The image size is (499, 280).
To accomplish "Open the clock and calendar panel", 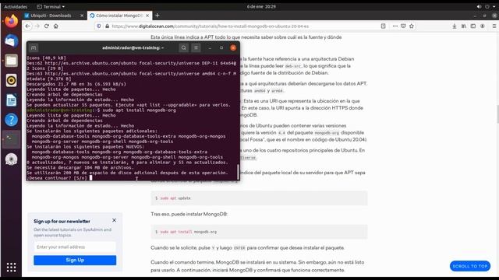I will 261,6.
